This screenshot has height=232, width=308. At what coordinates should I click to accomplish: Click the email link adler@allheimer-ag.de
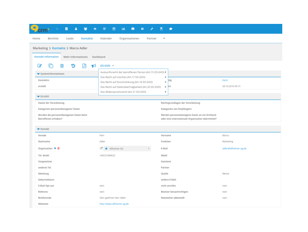(x=234, y=148)
